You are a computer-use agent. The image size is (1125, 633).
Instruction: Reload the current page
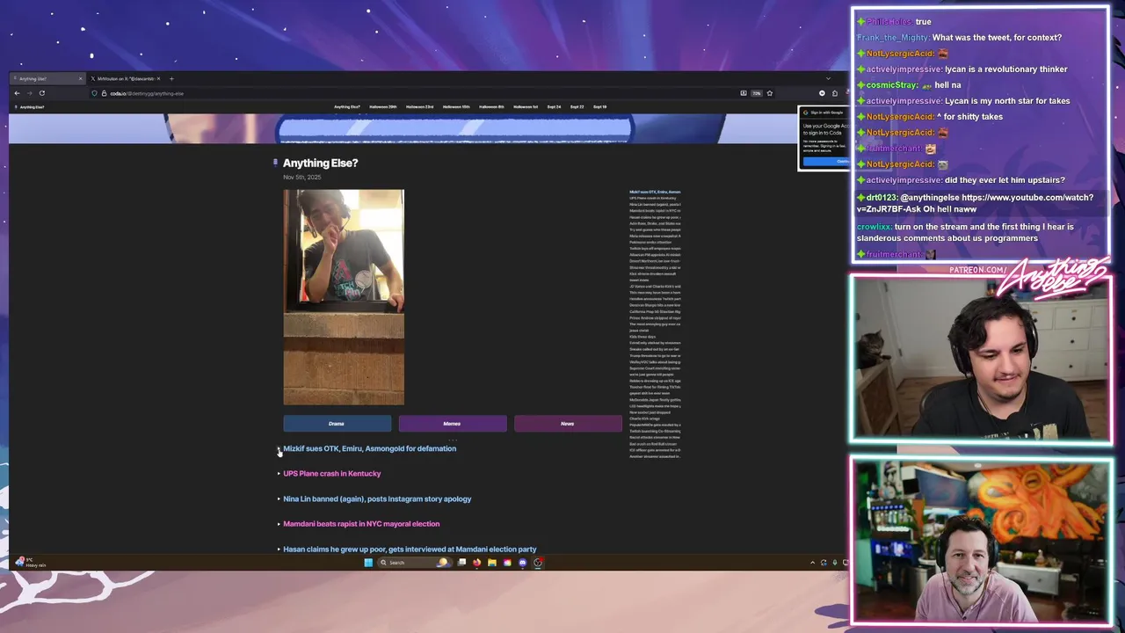[x=41, y=93]
